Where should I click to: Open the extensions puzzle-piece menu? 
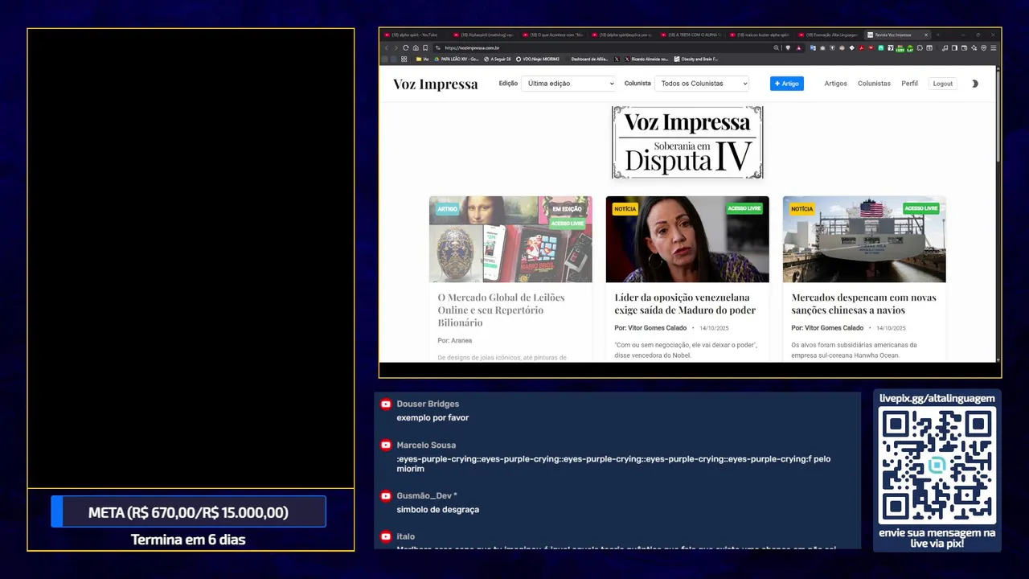pos(920,47)
